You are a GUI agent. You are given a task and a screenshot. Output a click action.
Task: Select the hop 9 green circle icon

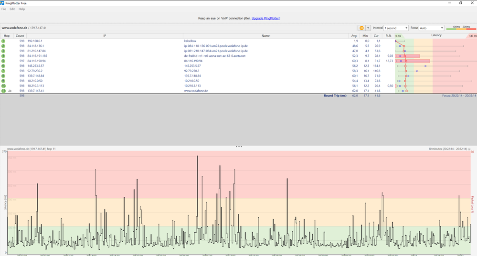[x=3, y=81]
